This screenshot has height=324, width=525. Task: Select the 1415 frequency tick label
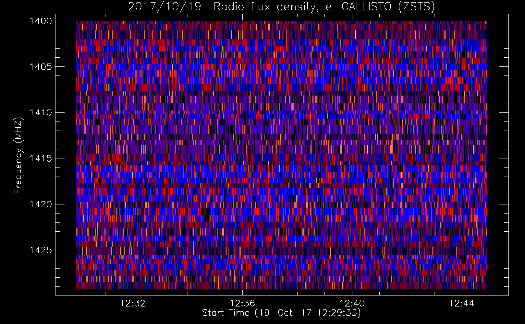(x=41, y=158)
